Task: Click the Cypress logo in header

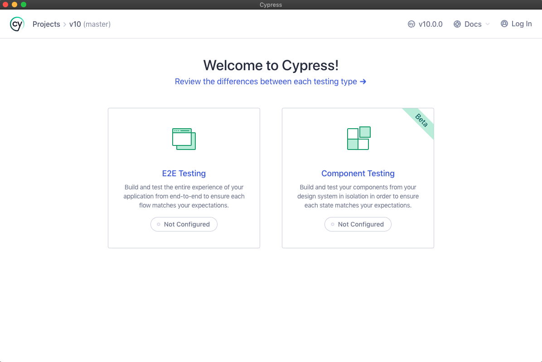Action: pyautogui.click(x=17, y=24)
